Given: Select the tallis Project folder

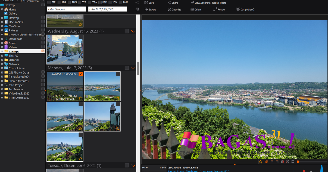Looking at the screenshot, I should [16, 85].
